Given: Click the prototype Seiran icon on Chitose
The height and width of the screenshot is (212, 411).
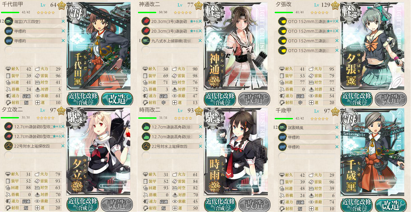Looking at the screenshot, I should coord(283,127).
